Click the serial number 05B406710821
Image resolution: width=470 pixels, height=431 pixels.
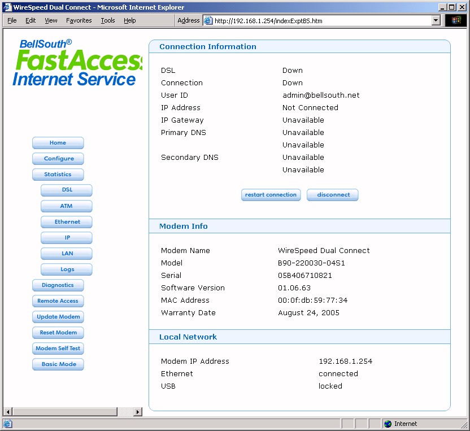pos(305,276)
